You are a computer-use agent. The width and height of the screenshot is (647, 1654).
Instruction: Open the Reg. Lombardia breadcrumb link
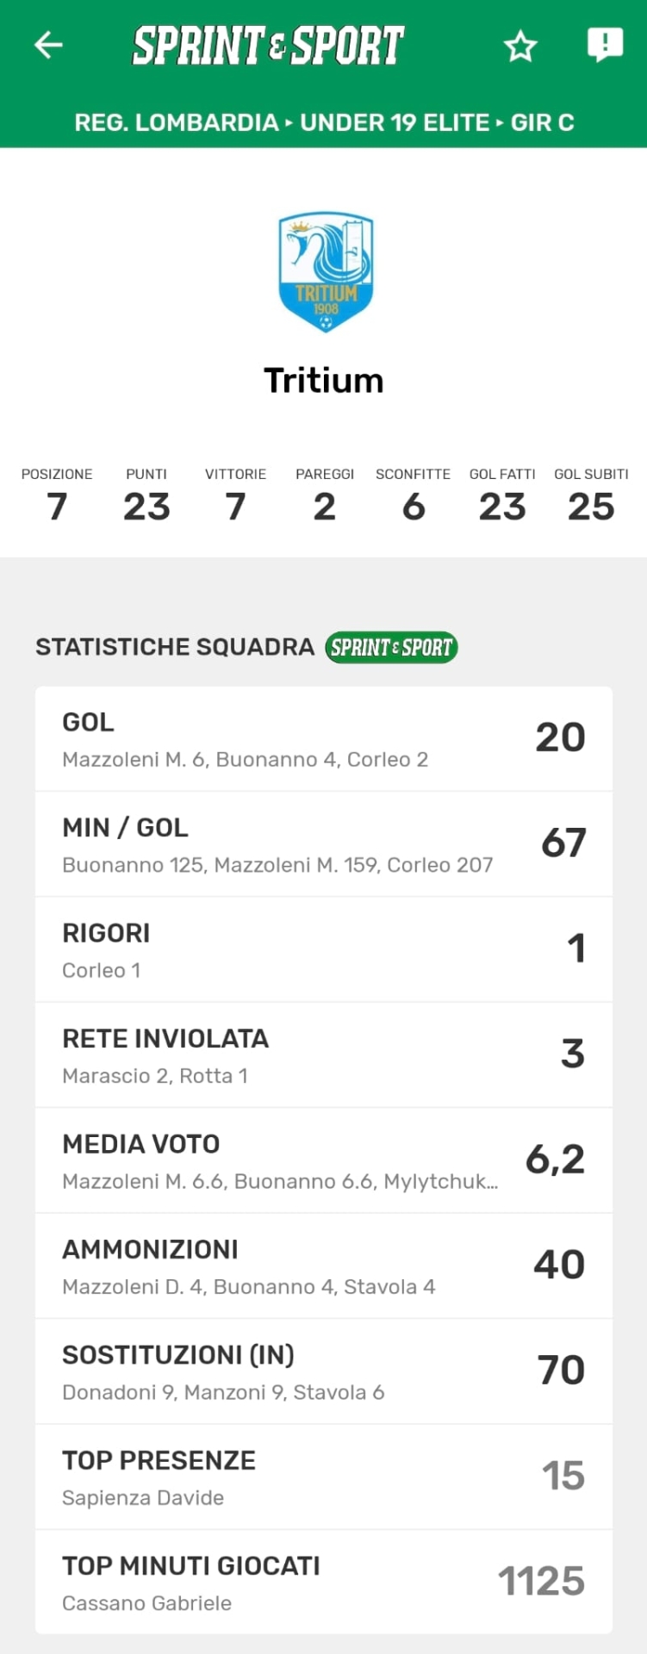point(176,122)
